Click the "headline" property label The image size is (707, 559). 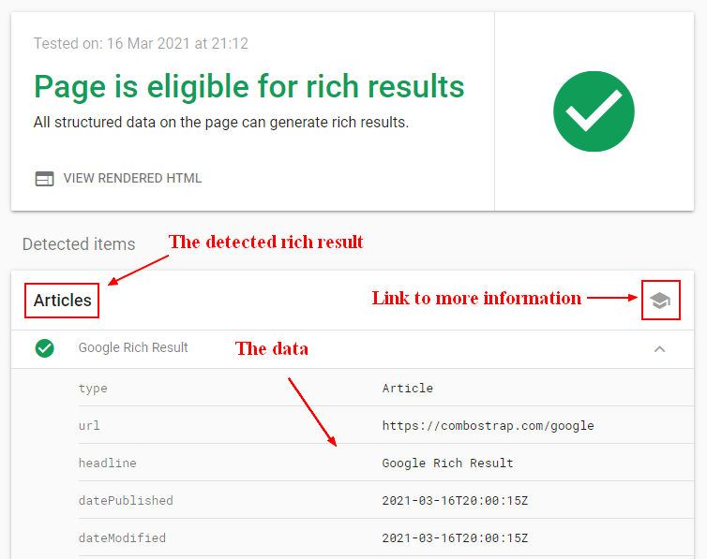coord(108,463)
